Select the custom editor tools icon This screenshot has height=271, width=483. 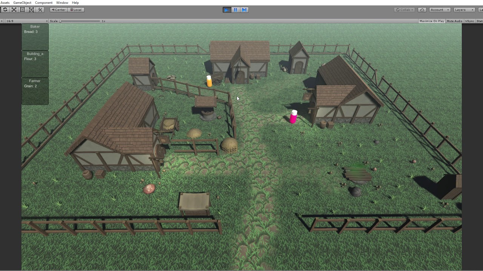click(x=40, y=10)
